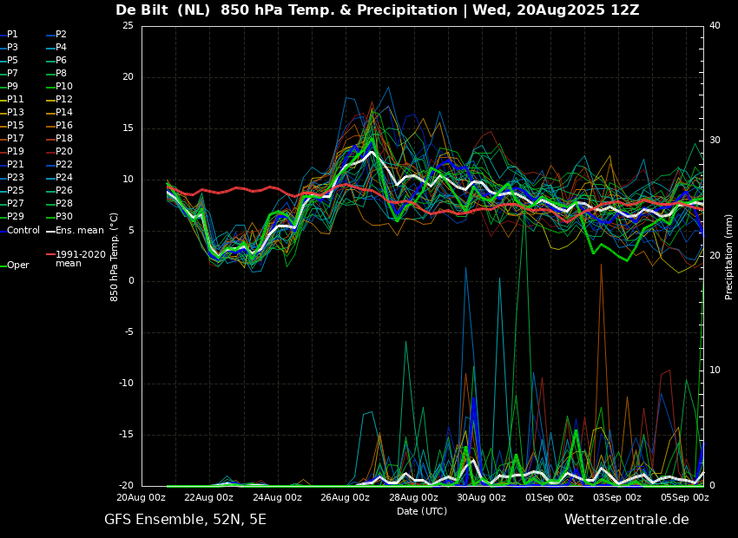Click the P1 legend entry
Screen dimensions: 738x538
point(12,35)
